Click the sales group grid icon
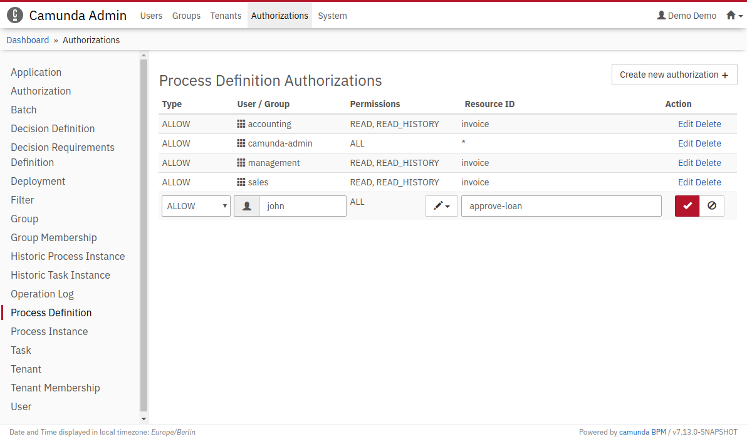 241,182
